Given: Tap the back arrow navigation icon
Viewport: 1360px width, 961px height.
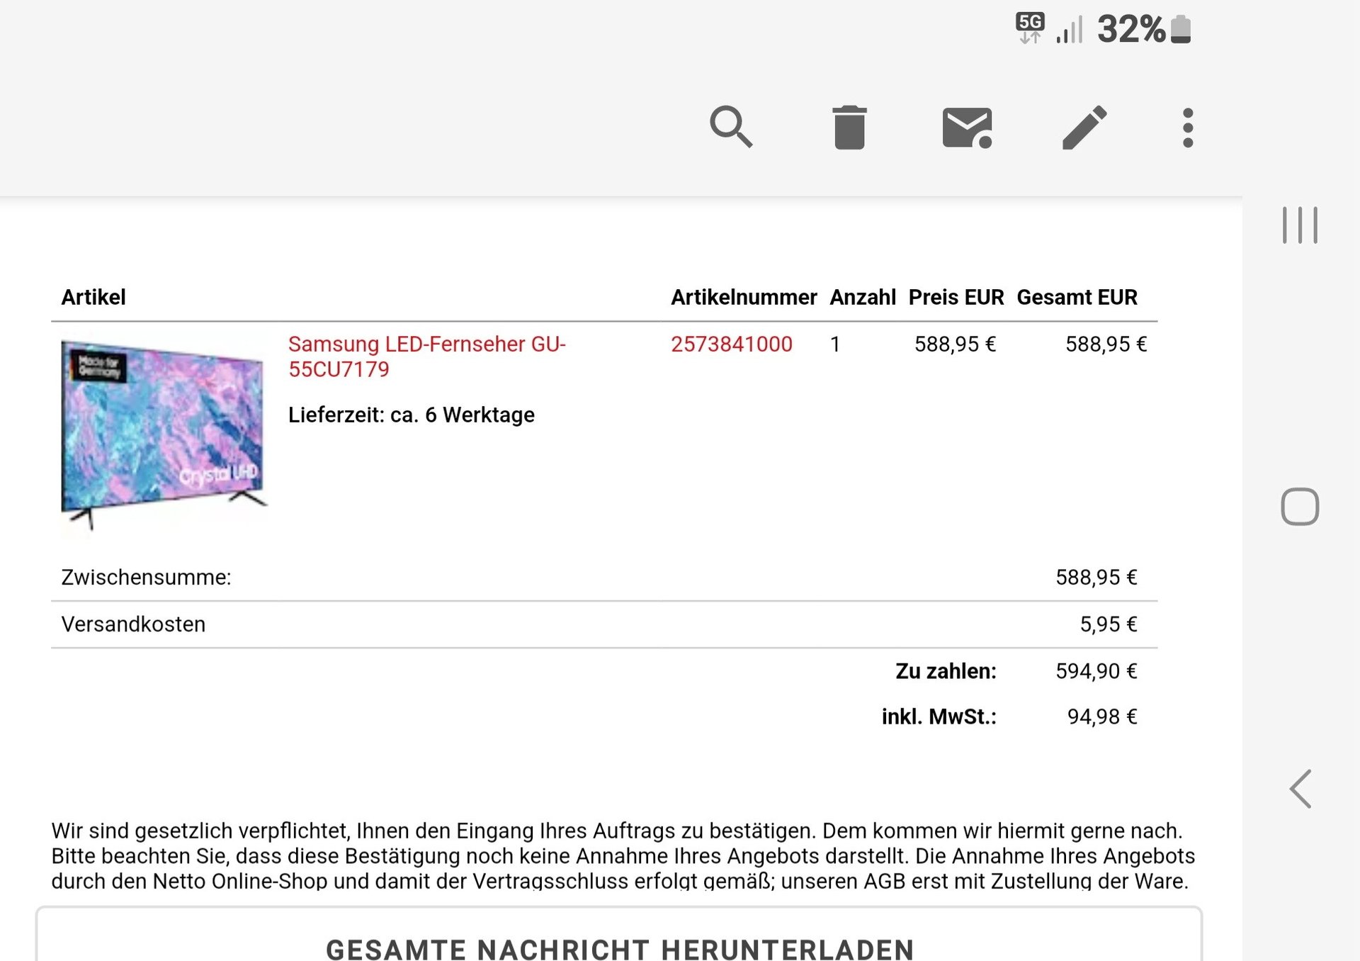Looking at the screenshot, I should coord(1300,788).
